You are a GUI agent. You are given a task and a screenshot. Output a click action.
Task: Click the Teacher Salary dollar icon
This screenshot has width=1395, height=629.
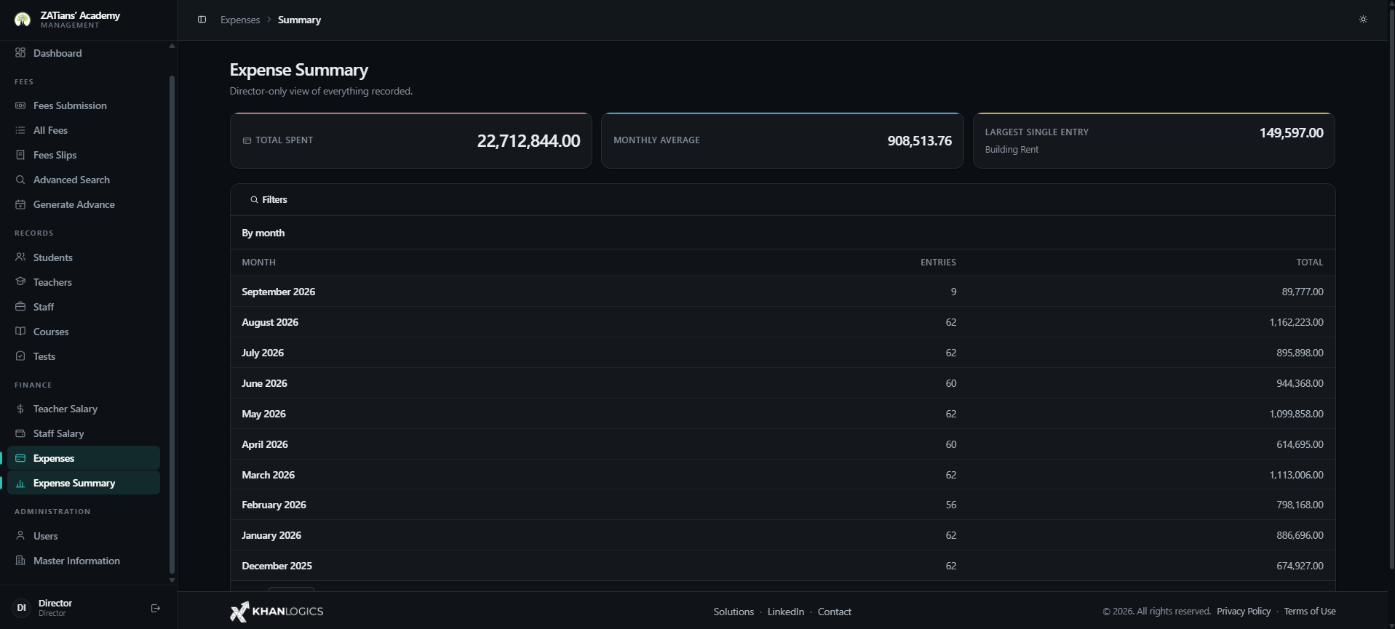tap(20, 409)
